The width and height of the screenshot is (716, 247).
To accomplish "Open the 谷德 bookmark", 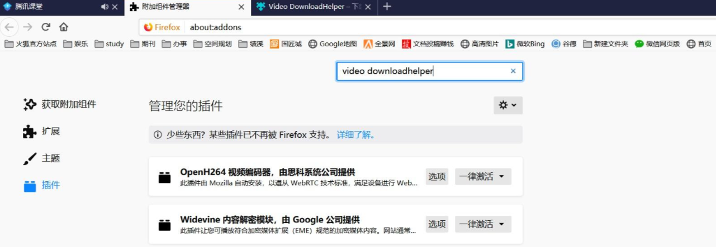I will (564, 44).
